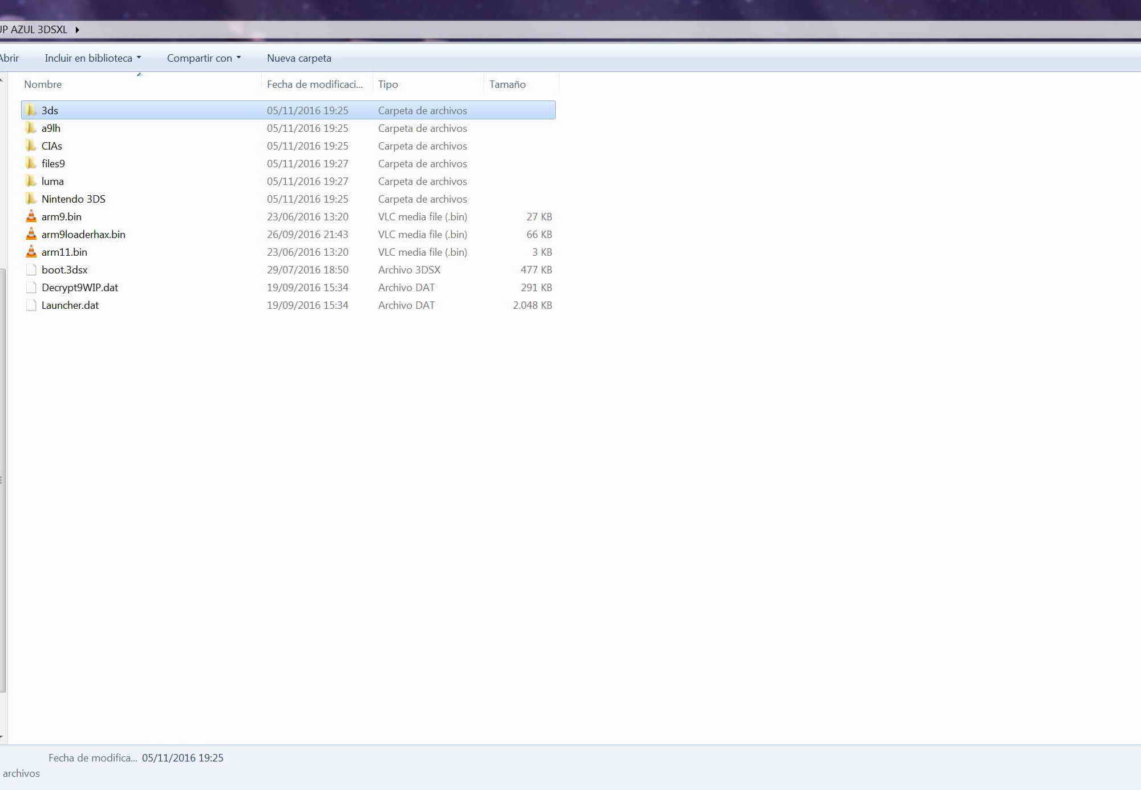Click the Nueva carpeta button
1141x790 pixels.
pos(299,58)
